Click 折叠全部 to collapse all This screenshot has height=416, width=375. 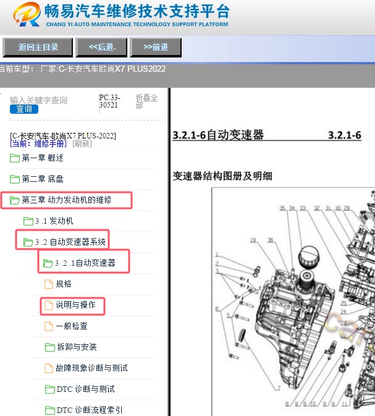pyautogui.click(x=146, y=101)
